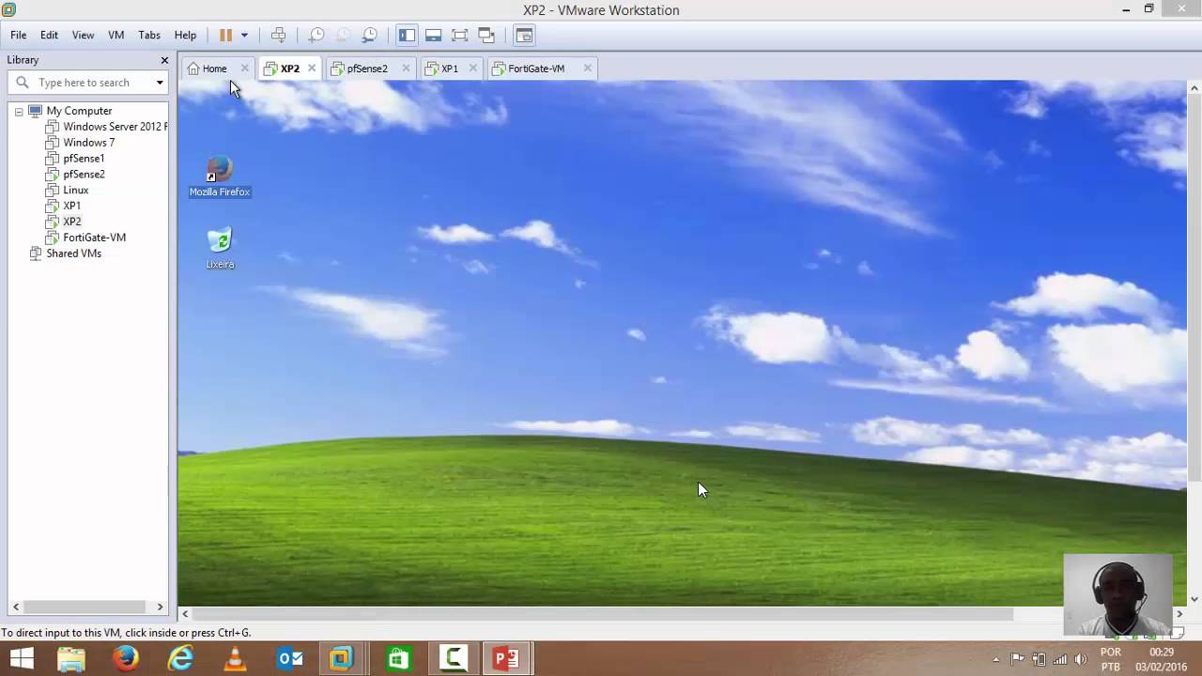1202x676 pixels.
Task: Close the FortiGate-VM tab
Action: [x=587, y=68]
